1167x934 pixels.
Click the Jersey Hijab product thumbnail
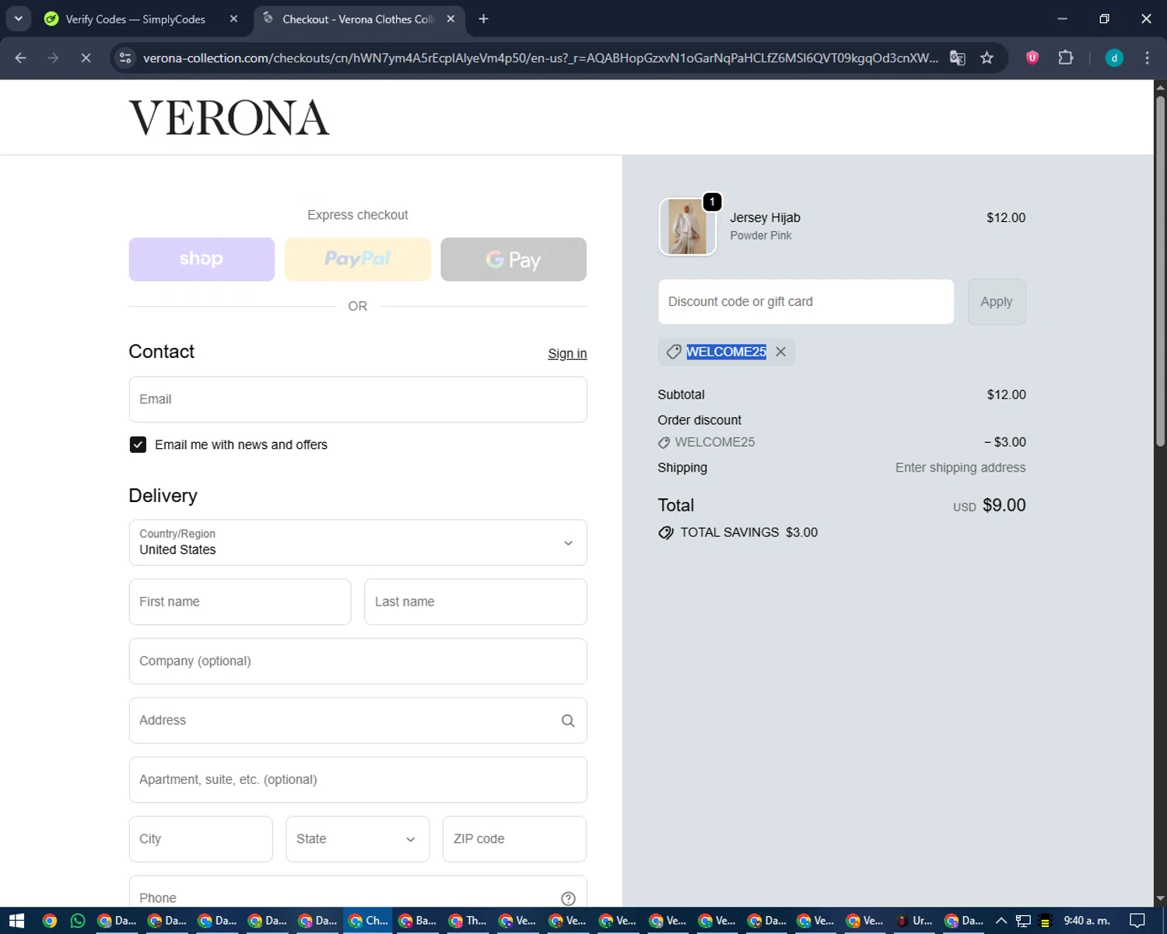click(x=688, y=226)
